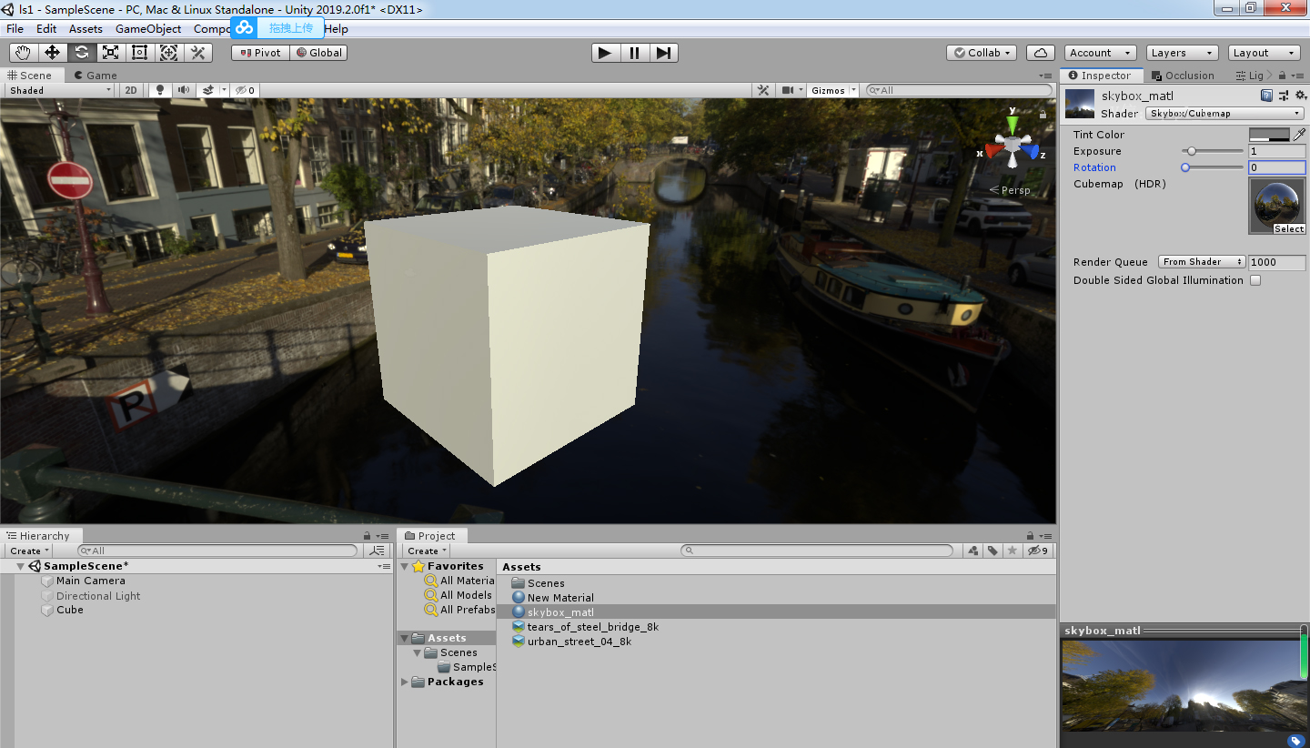Select the Scale tool
1310x748 pixels.
pyautogui.click(x=110, y=53)
